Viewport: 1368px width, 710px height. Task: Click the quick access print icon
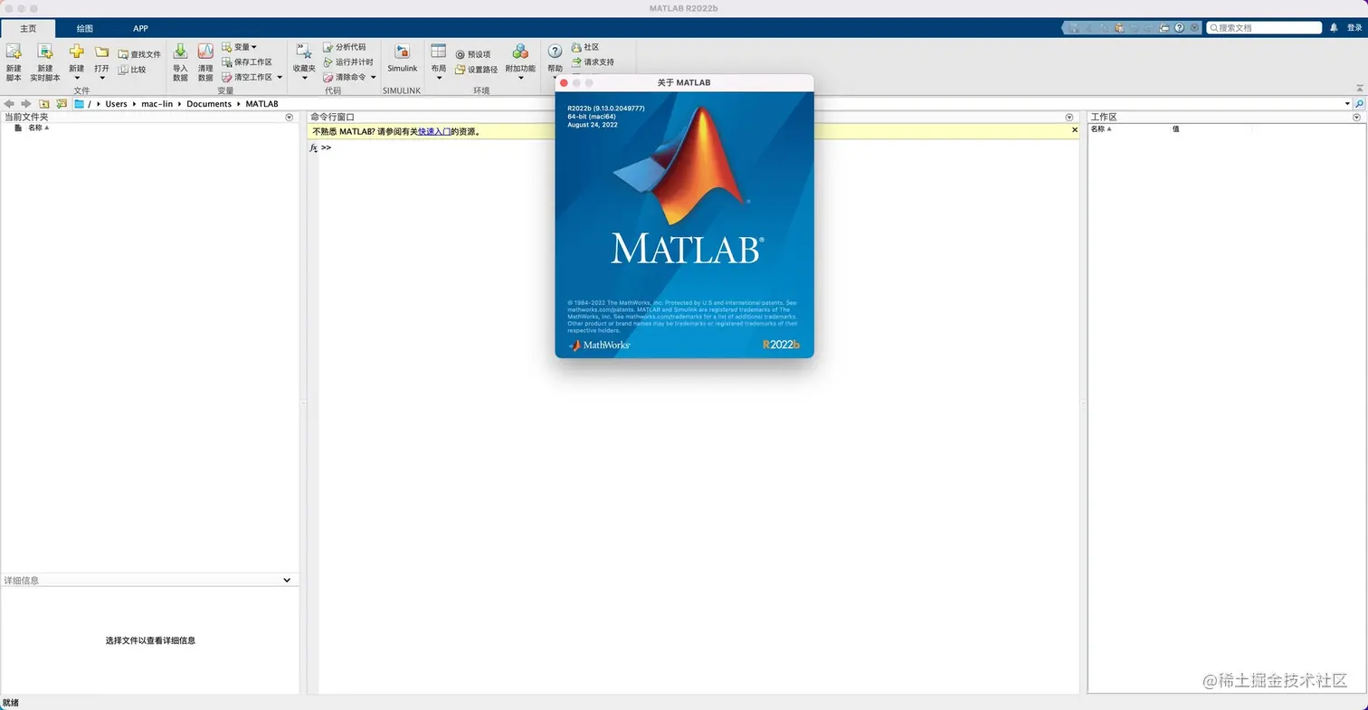1165,28
